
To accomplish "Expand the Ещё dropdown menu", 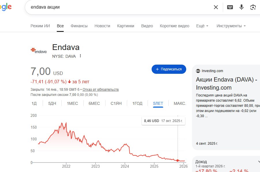I will pos(202,26).
